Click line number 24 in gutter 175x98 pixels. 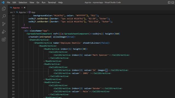click(13, 49)
